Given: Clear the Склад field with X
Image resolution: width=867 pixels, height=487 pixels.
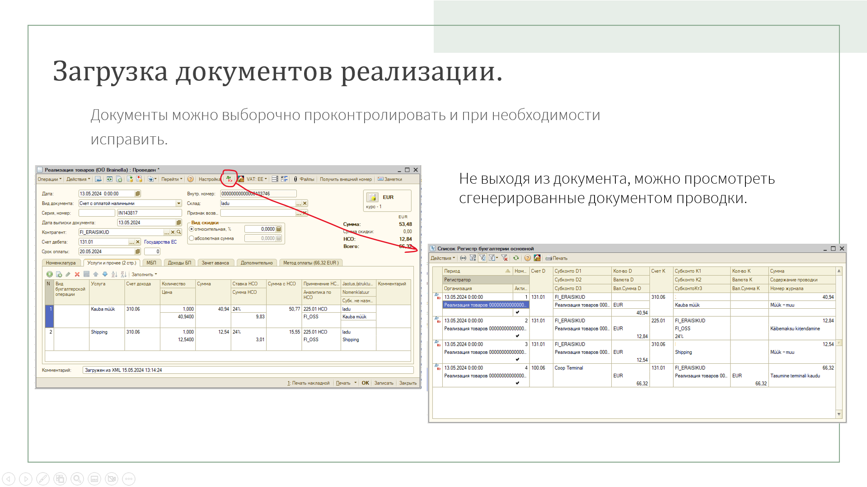Looking at the screenshot, I should pos(305,204).
